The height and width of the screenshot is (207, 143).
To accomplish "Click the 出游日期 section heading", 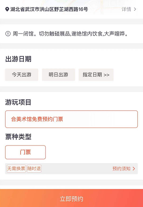I will 18,59.
